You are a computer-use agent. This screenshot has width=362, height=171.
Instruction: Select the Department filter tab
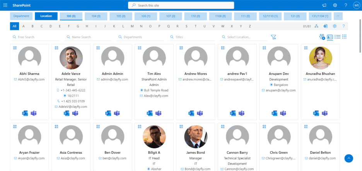tap(21, 16)
